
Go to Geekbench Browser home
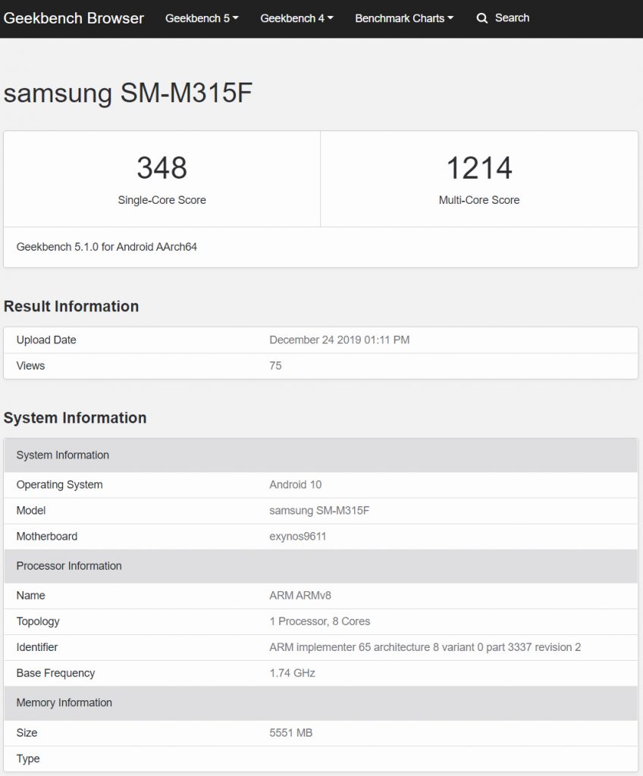point(74,18)
